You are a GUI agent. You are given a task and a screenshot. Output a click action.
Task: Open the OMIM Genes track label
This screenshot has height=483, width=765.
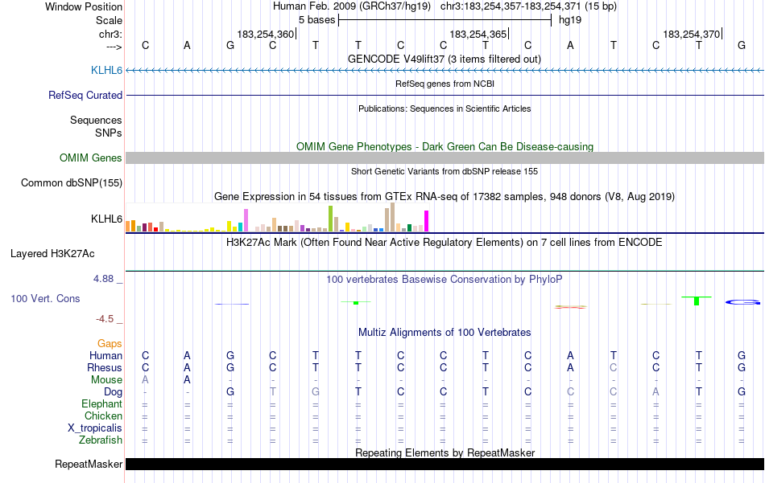pyautogui.click(x=91, y=158)
